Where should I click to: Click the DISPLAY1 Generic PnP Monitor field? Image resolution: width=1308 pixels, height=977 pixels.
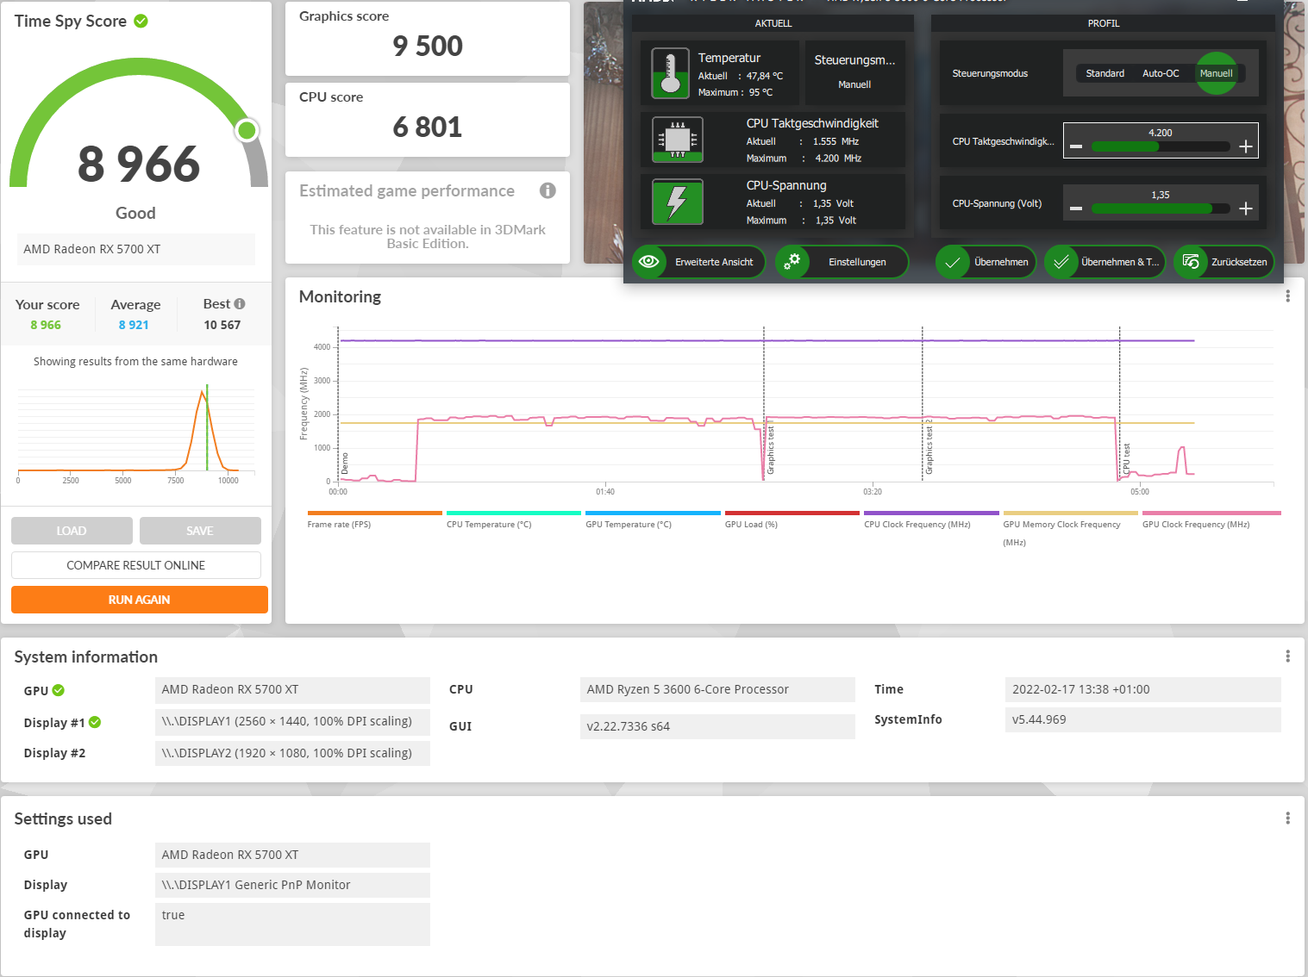pos(292,885)
